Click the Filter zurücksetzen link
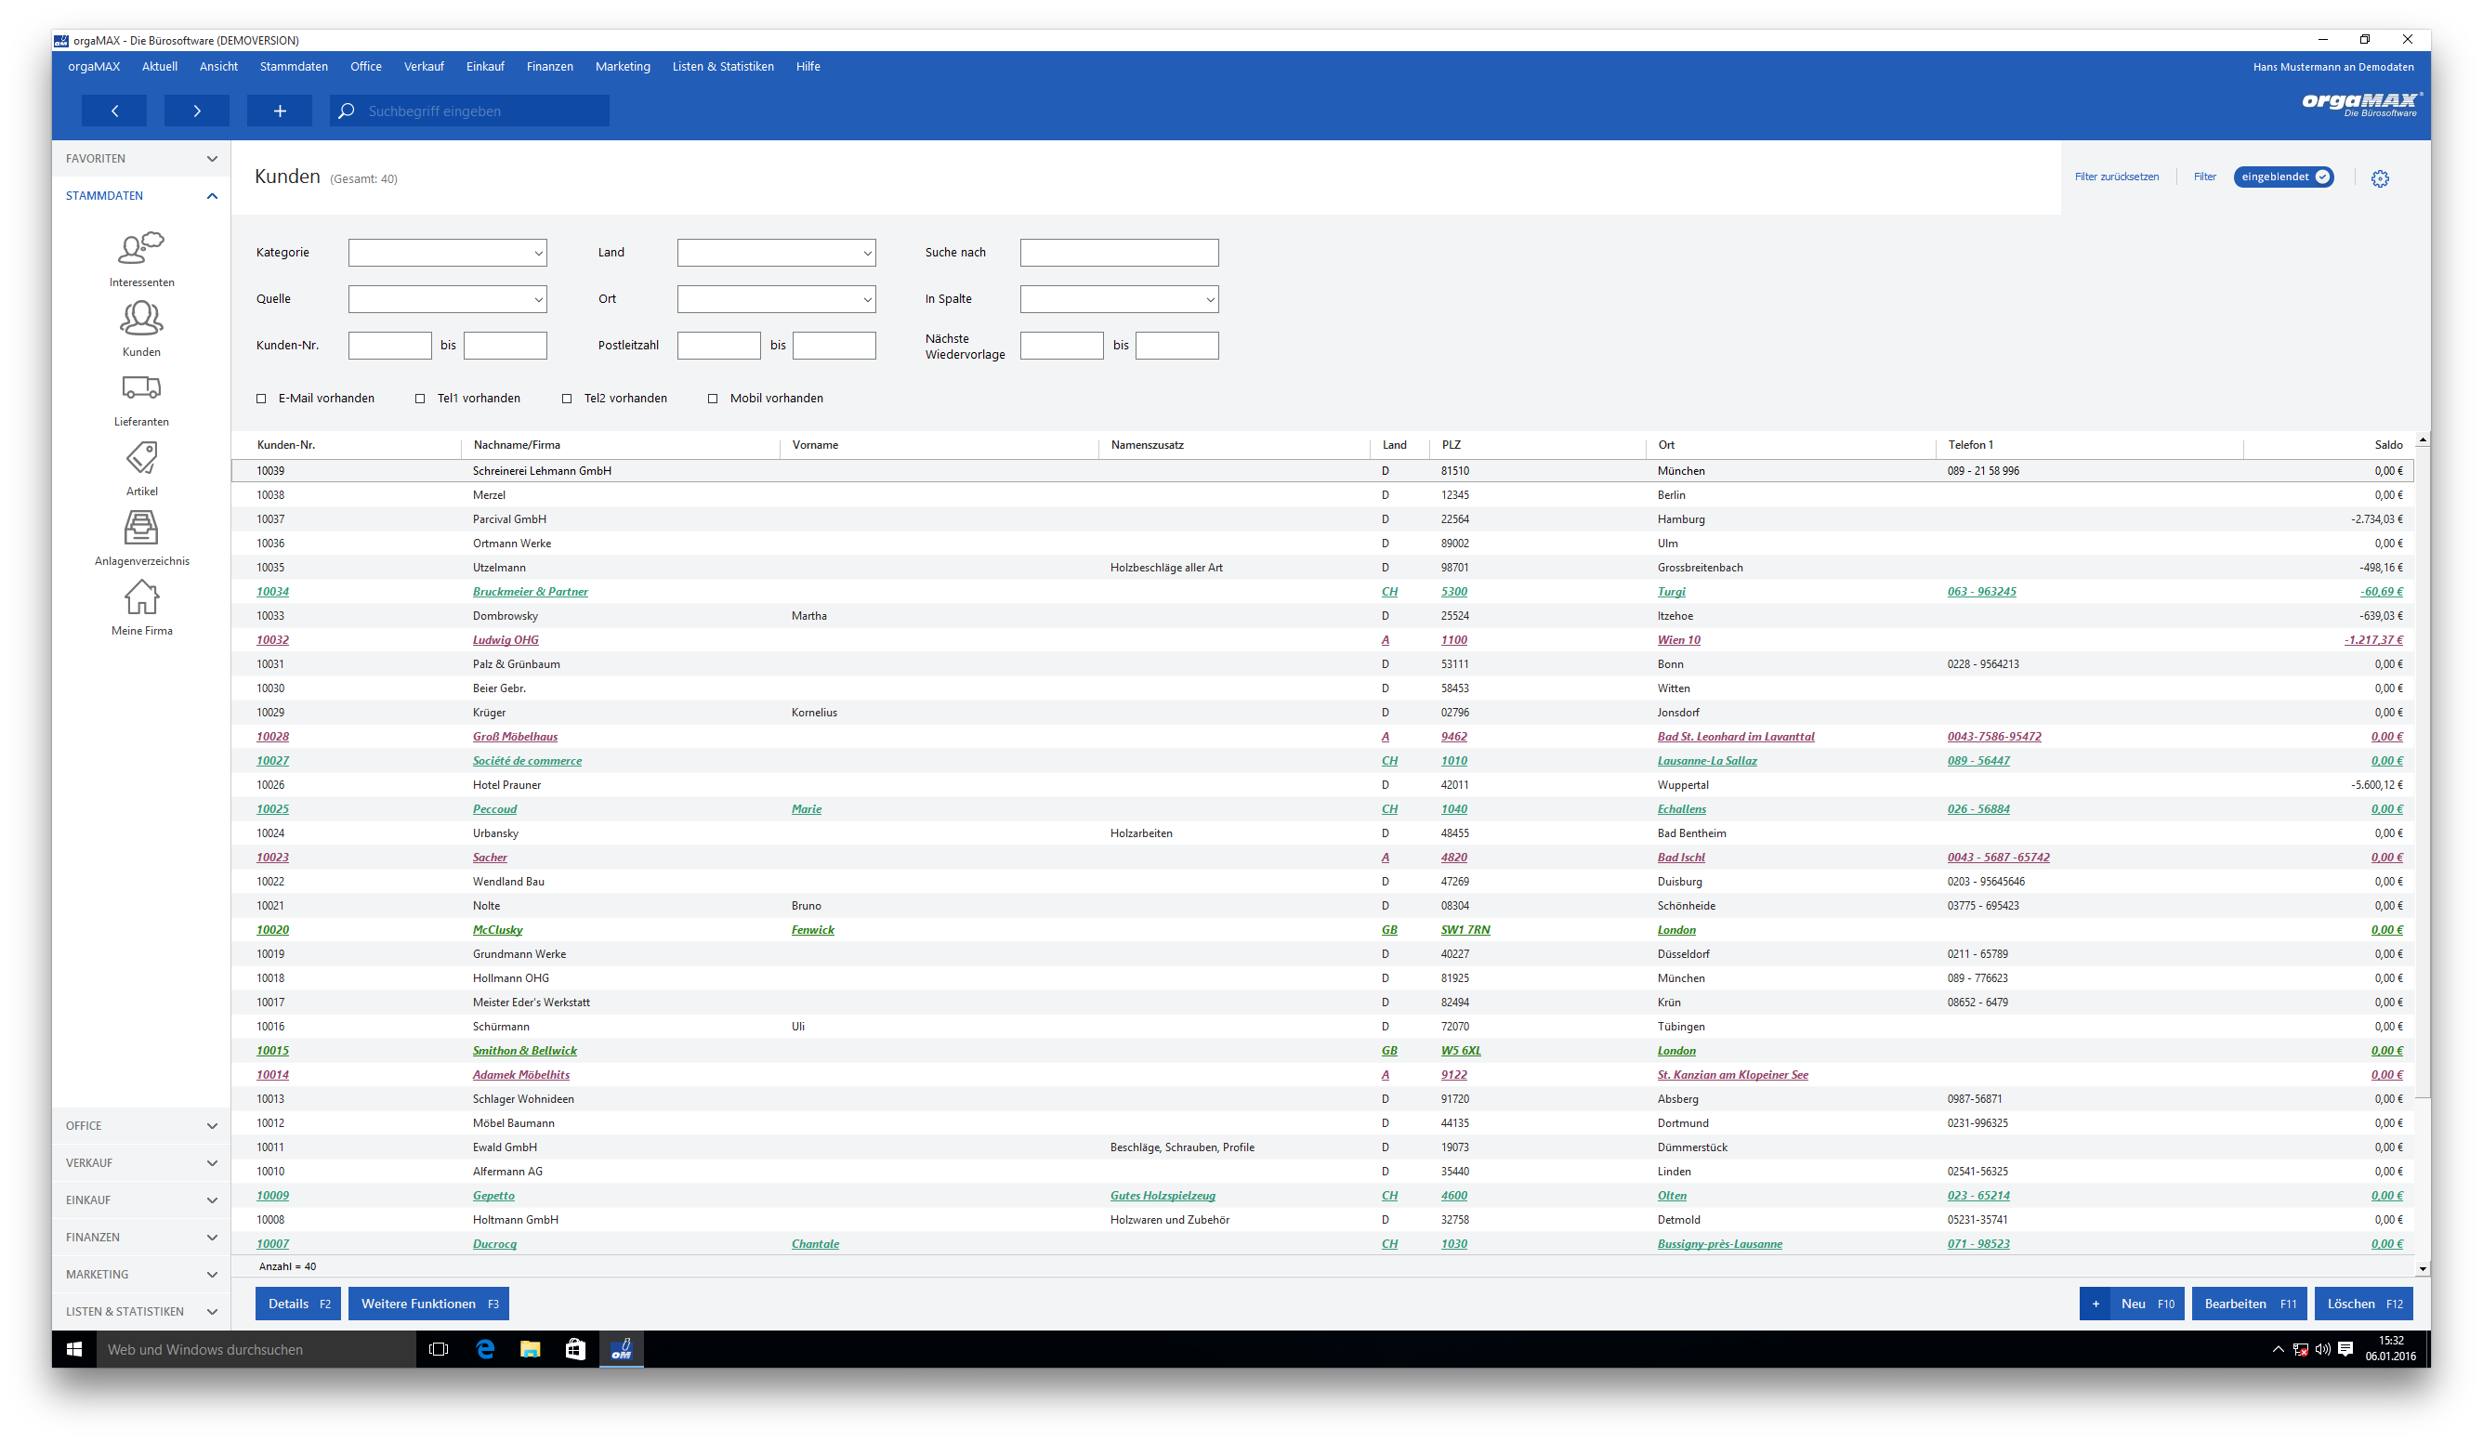Viewport: 2483px width, 1442px height. tap(2117, 177)
